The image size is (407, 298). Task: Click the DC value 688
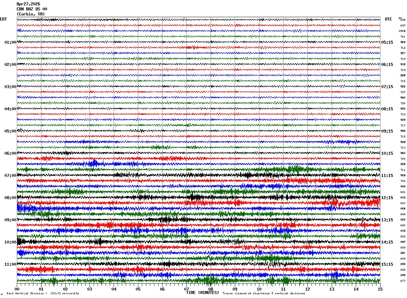[403, 270]
